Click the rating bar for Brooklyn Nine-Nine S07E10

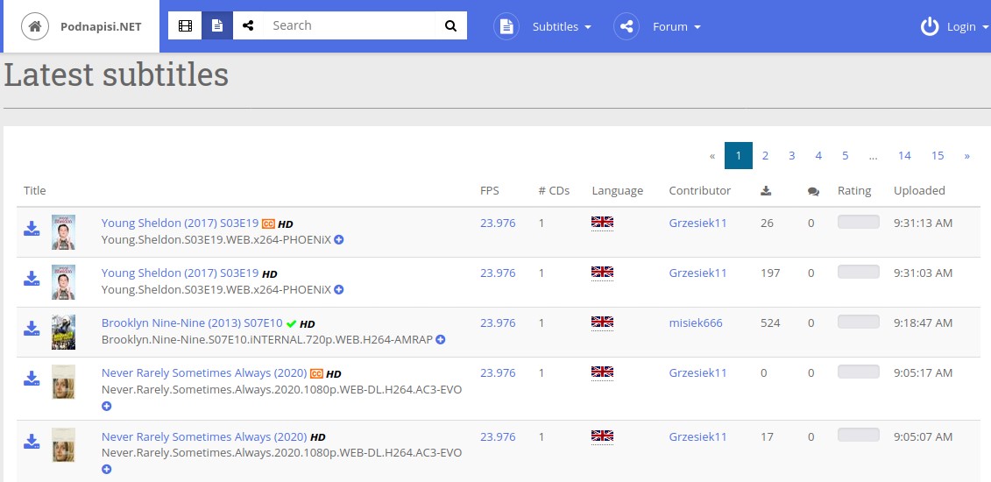click(859, 322)
